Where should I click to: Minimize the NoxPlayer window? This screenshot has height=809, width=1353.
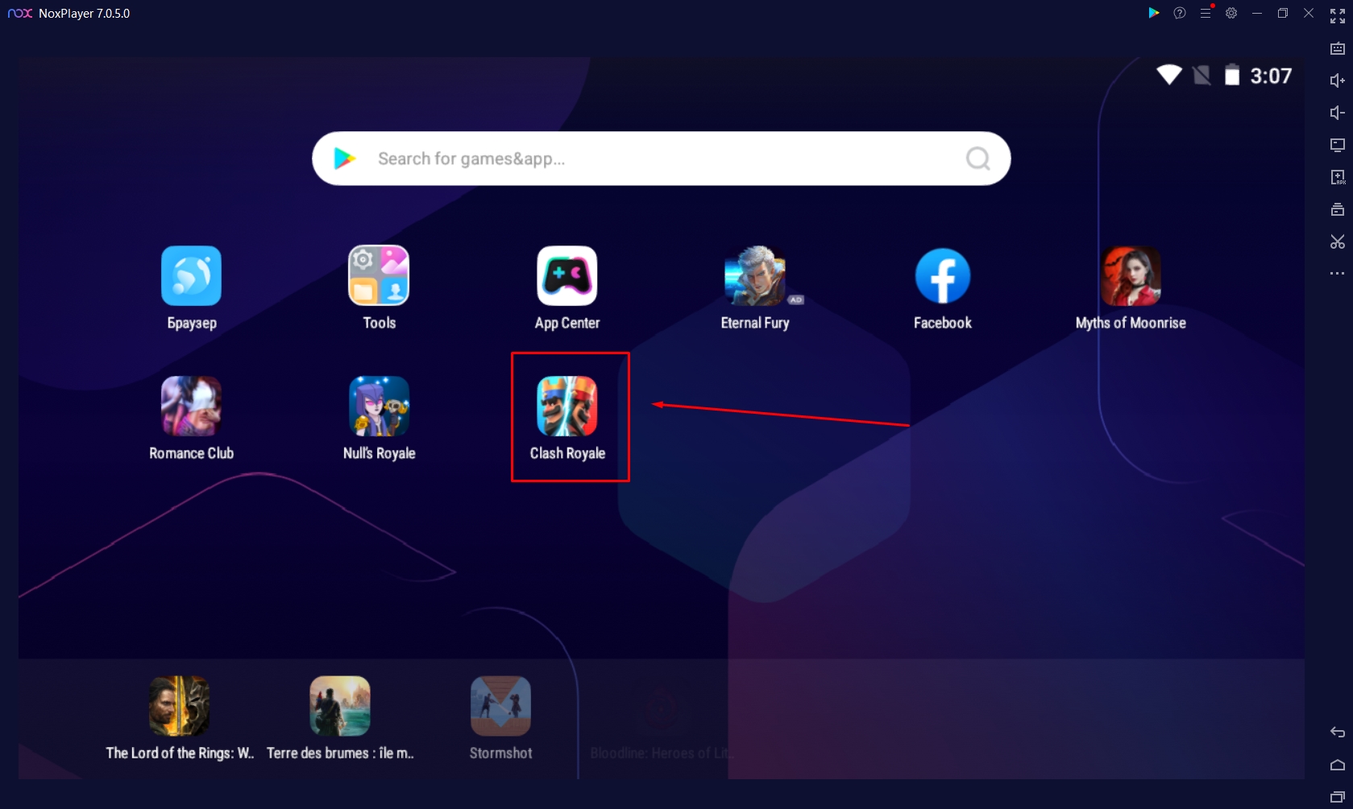tap(1257, 13)
